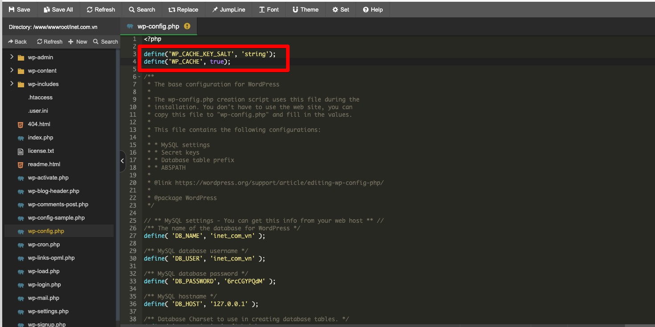
Task: Click the PHP icon beside wp-config.php in tree
Action: [20, 231]
